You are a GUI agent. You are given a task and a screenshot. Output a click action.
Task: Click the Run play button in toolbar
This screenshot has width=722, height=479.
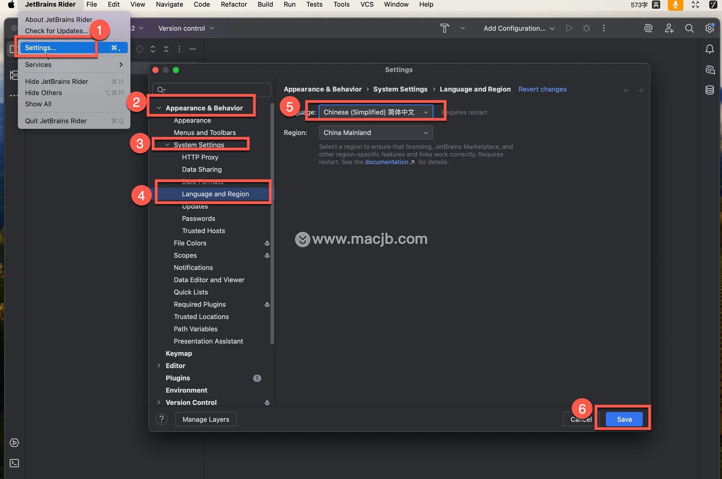569,28
